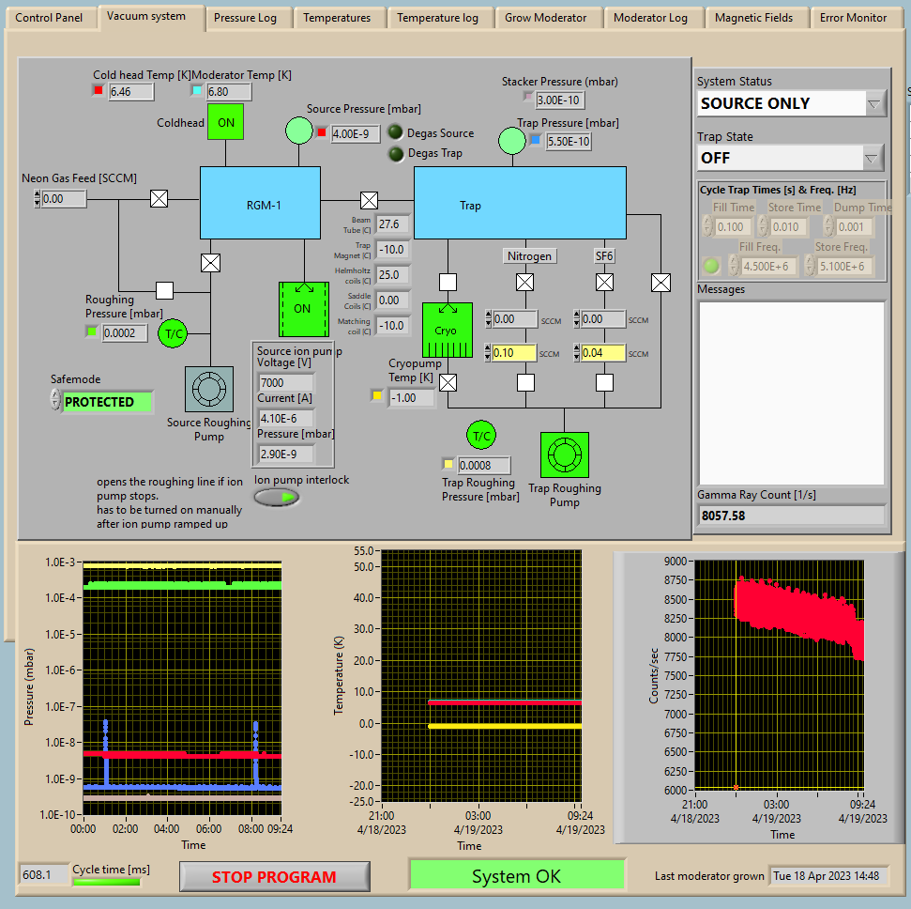Click the ion pump Voltage 7000 field

tap(286, 383)
